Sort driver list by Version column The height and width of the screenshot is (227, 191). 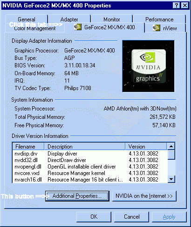click(146, 146)
